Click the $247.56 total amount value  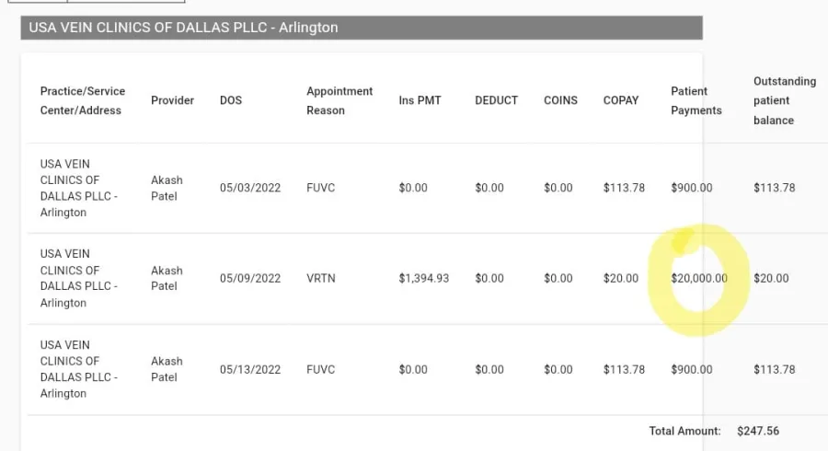click(758, 431)
